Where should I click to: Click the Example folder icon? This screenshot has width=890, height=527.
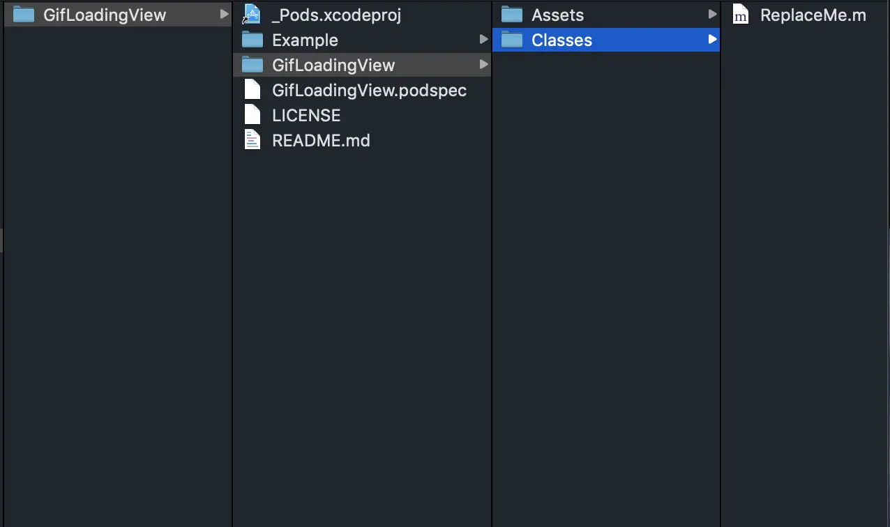pos(252,40)
